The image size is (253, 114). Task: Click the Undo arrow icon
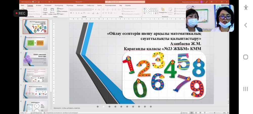(x=42, y=2)
